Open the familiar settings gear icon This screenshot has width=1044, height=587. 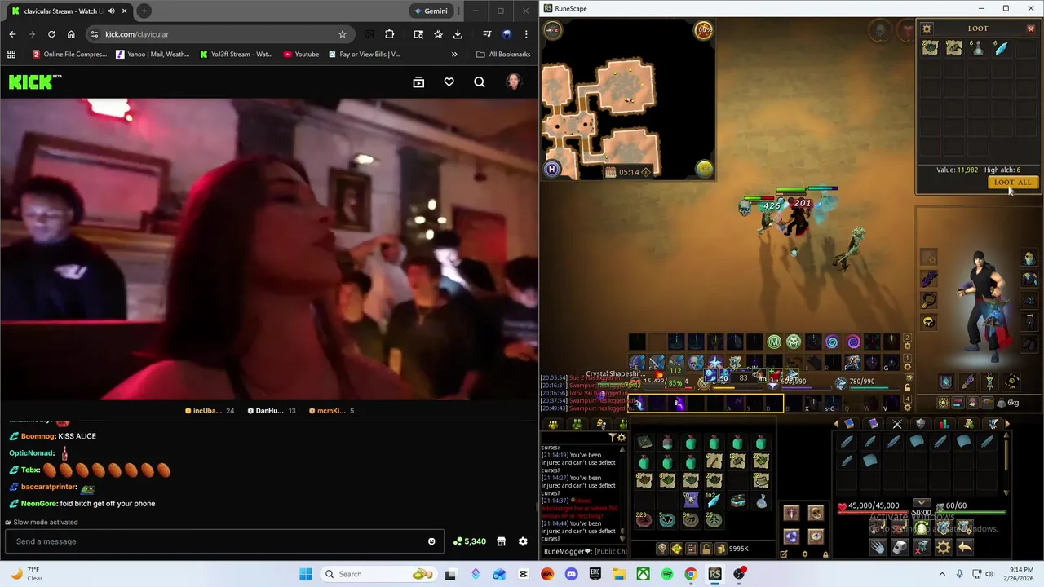[x=943, y=547]
